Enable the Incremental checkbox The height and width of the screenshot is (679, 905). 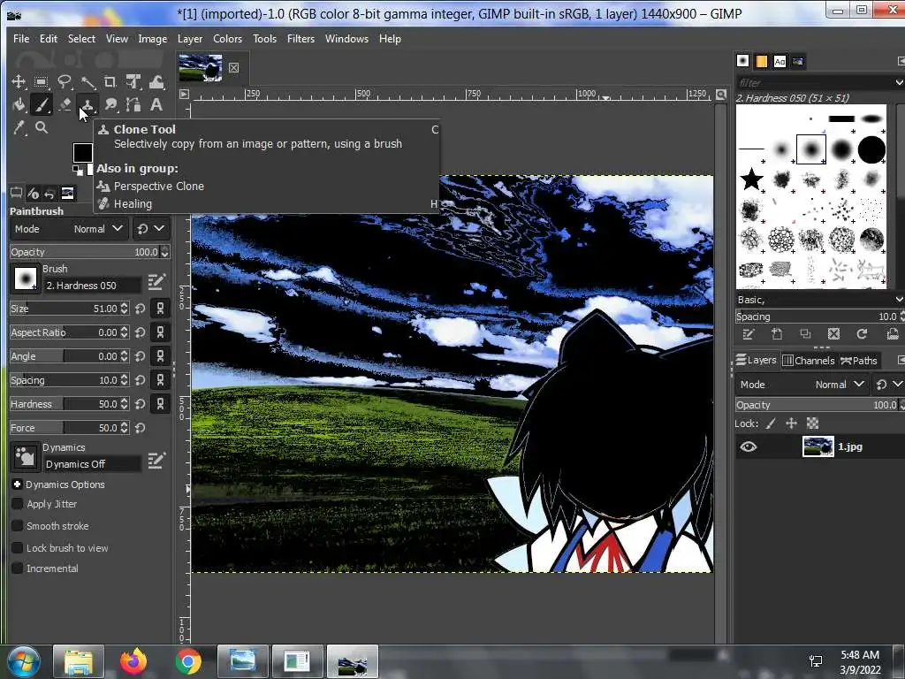(x=18, y=568)
